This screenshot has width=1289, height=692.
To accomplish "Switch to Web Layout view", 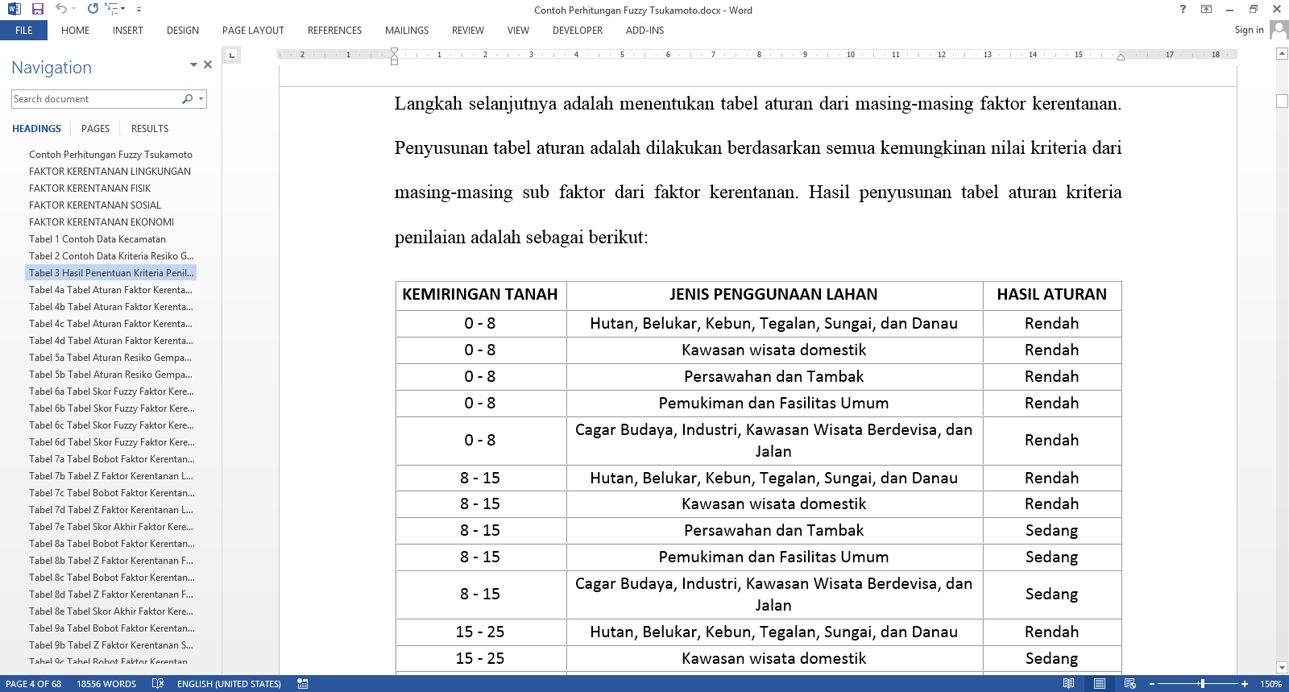I will coord(1129,684).
